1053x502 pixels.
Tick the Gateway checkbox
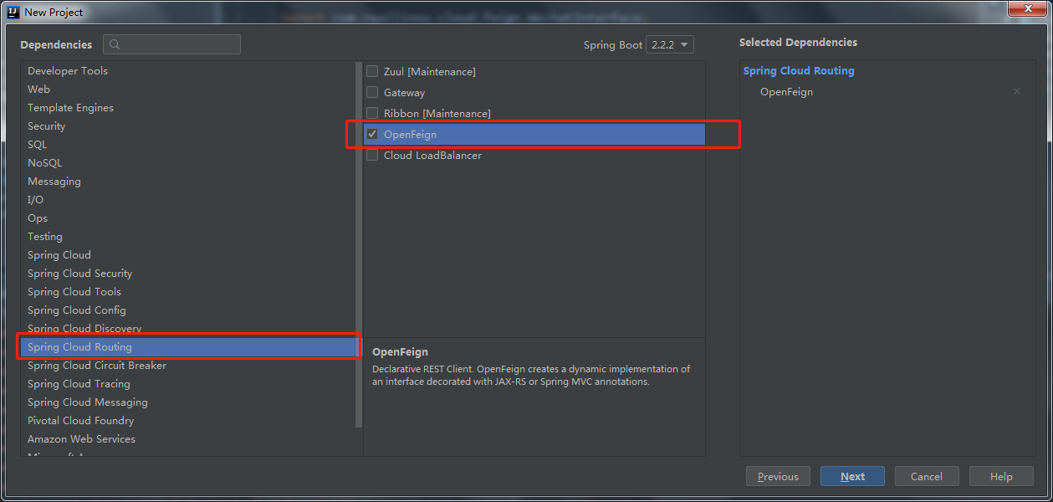coord(372,93)
